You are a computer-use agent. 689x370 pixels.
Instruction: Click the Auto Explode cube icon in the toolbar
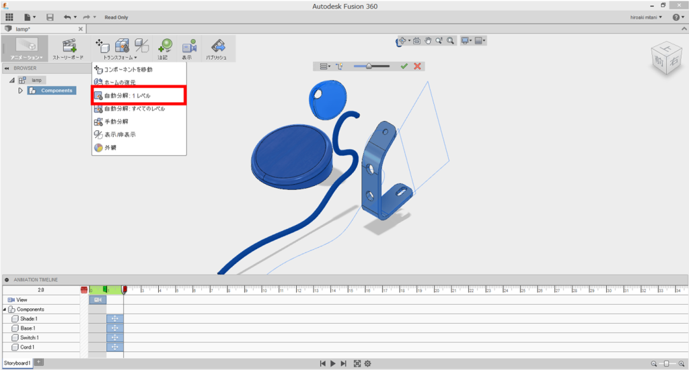point(122,45)
